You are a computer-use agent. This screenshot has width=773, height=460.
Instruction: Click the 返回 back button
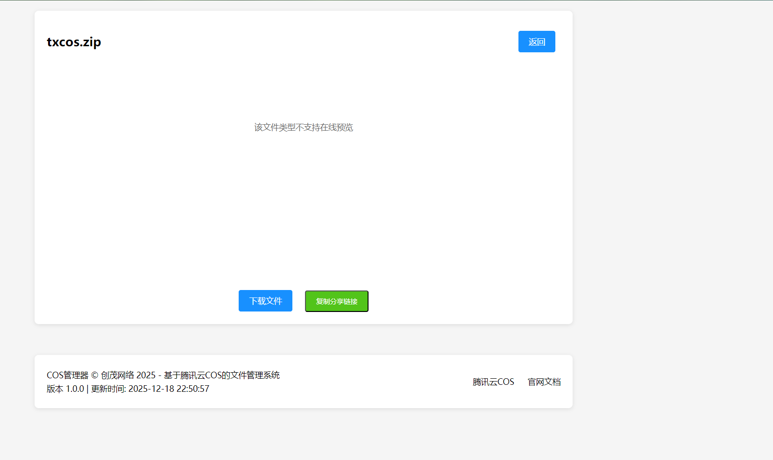click(x=536, y=42)
